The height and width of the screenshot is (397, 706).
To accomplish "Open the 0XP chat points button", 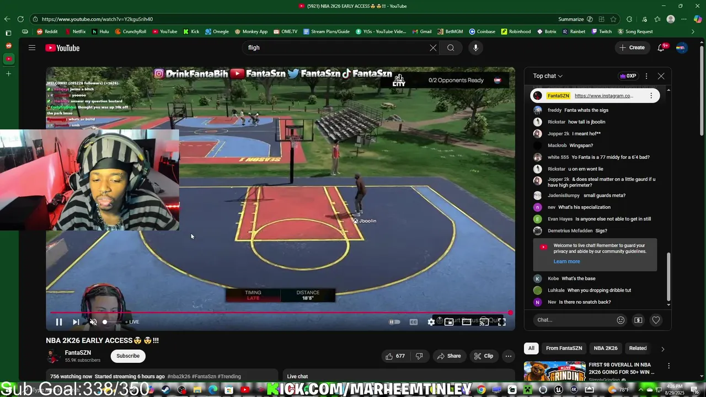I will pyautogui.click(x=628, y=76).
